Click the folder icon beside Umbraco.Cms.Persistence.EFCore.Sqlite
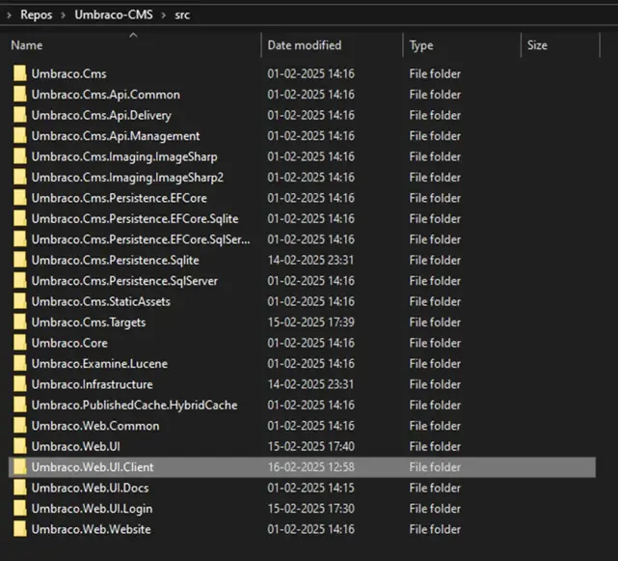The height and width of the screenshot is (561, 618). click(19, 219)
